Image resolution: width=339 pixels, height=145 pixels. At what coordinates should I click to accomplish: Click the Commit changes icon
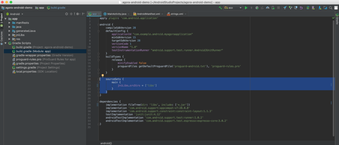[x=290, y=8]
